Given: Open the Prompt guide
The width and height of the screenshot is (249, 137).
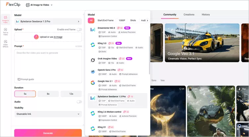Looking at the screenshot, I should coord(26,79).
